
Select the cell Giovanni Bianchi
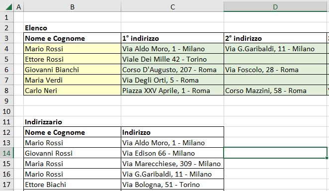coord(73,70)
